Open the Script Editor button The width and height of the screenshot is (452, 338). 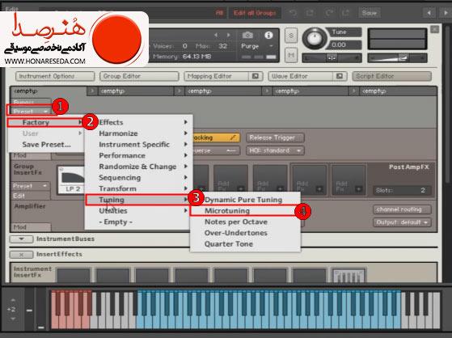(391, 76)
